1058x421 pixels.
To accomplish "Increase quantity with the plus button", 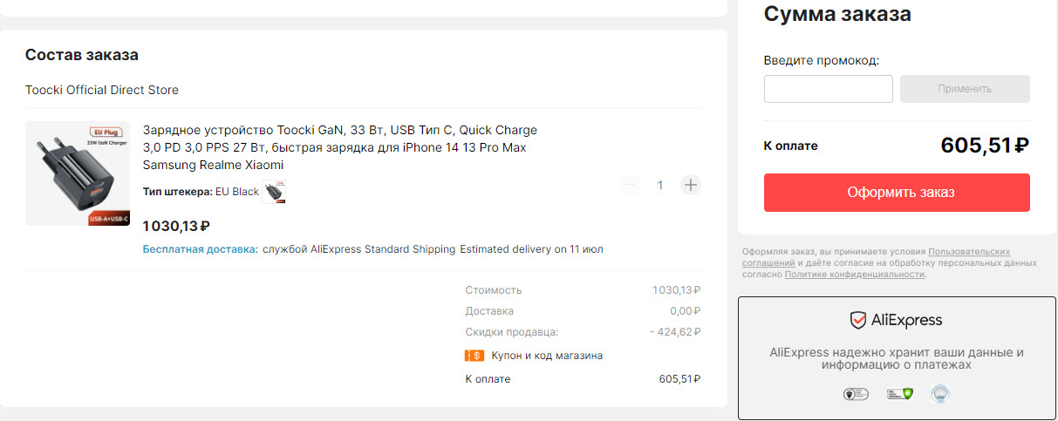I will 691,185.
